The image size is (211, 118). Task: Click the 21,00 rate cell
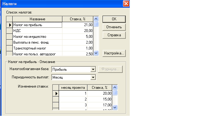[x=78, y=25]
